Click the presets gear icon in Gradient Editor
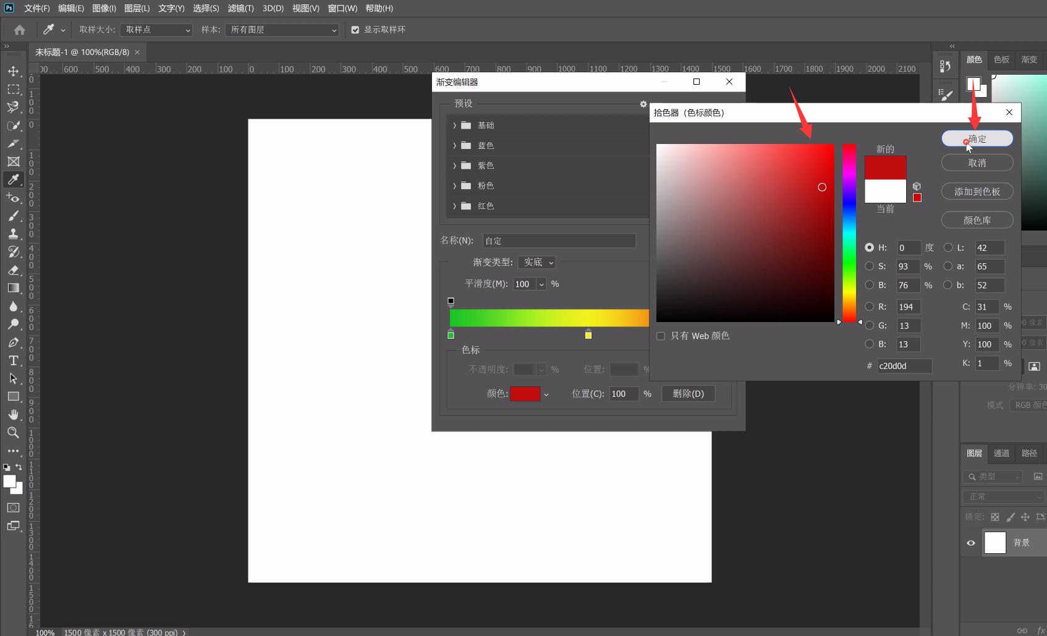Viewport: 1047px width, 636px height. tap(643, 104)
